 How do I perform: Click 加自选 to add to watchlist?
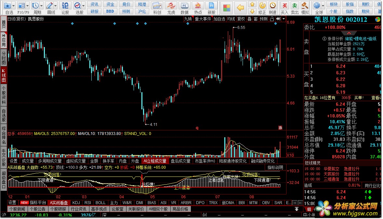(x=219, y=19)
